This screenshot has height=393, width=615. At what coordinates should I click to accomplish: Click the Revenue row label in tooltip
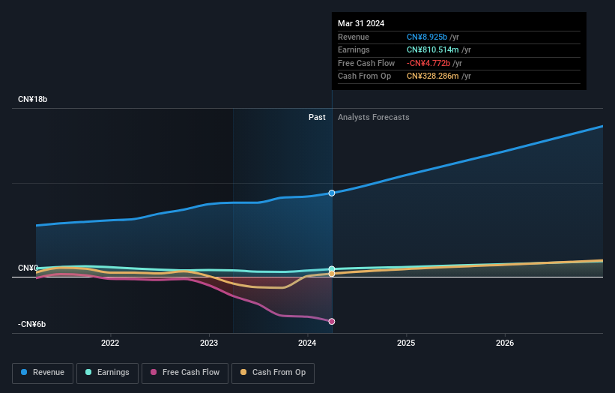point(354,37)
